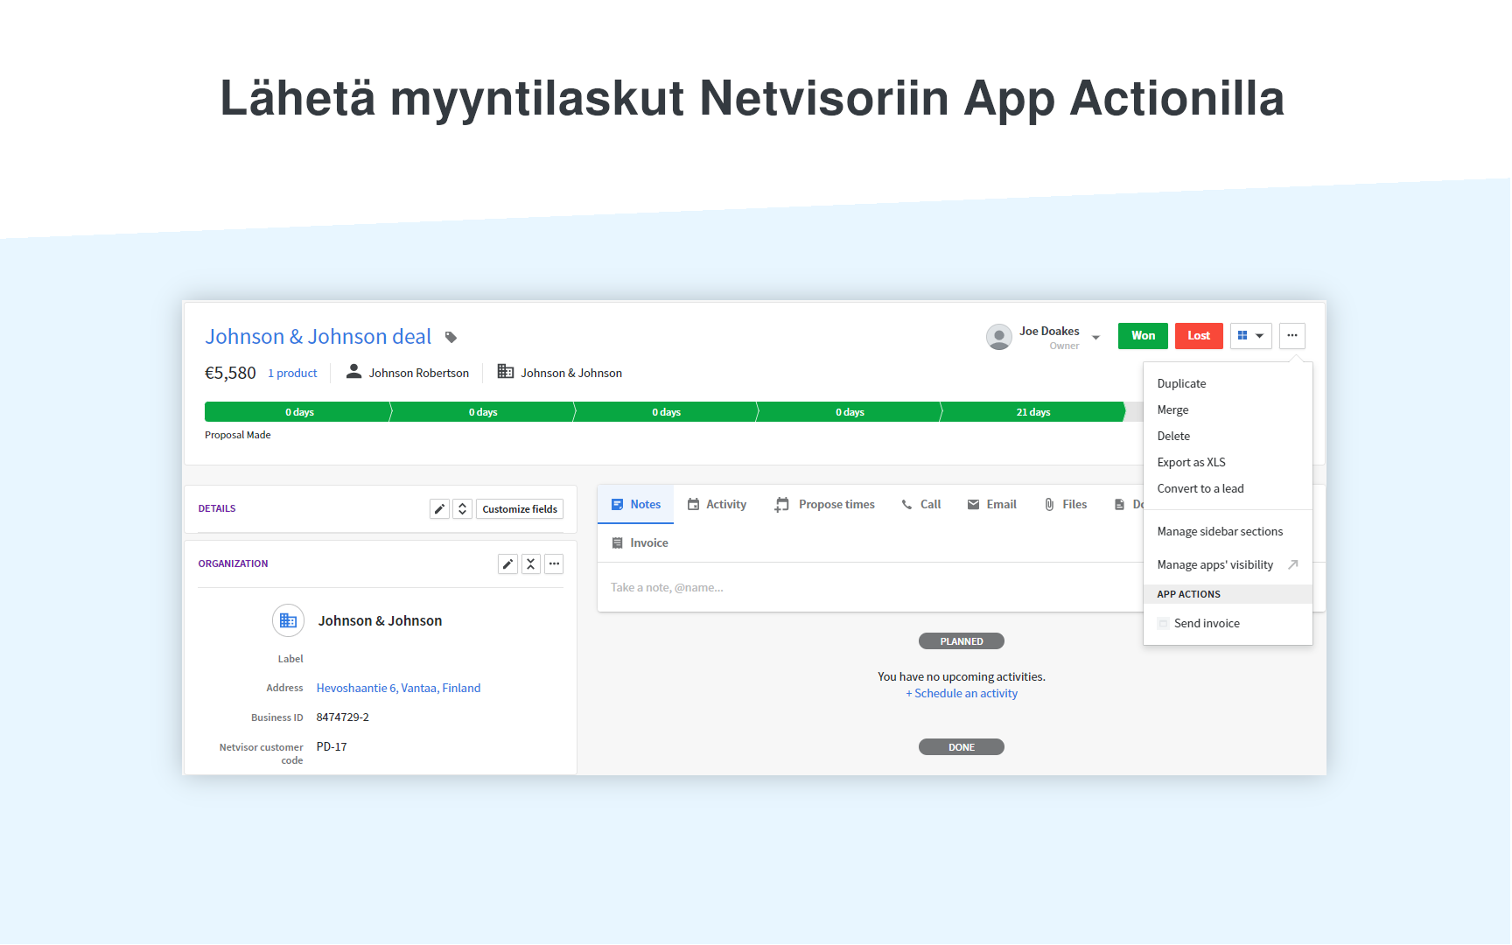Click Joe Doakes owner avatar
1512x945 pixels.
click(x=999, y=337)
